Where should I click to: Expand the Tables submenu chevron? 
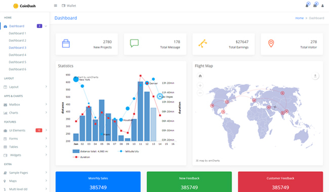pyautogui.click(x=46, y=147)
